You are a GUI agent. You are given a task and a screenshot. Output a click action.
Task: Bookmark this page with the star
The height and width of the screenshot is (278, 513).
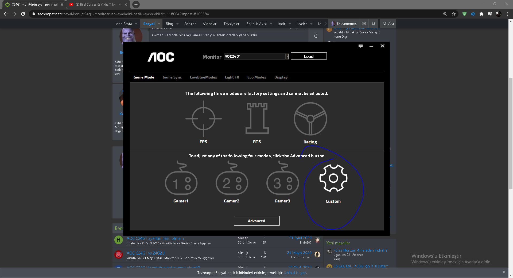pyautogui.click(x=454, y=14)
